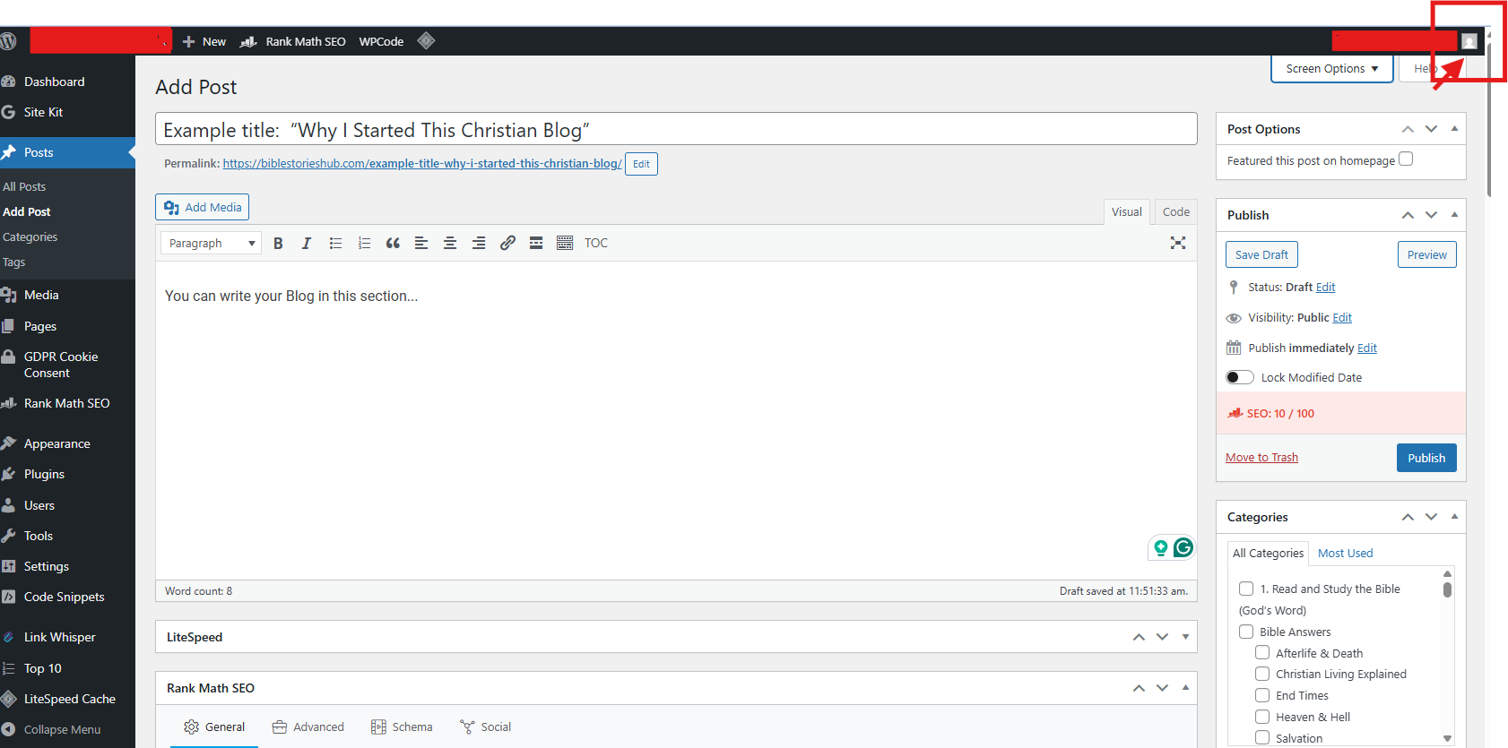
Task: Expand Screen Options panel
Action: 1332,68
